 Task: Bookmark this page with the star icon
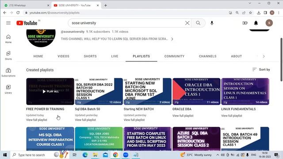250,13
